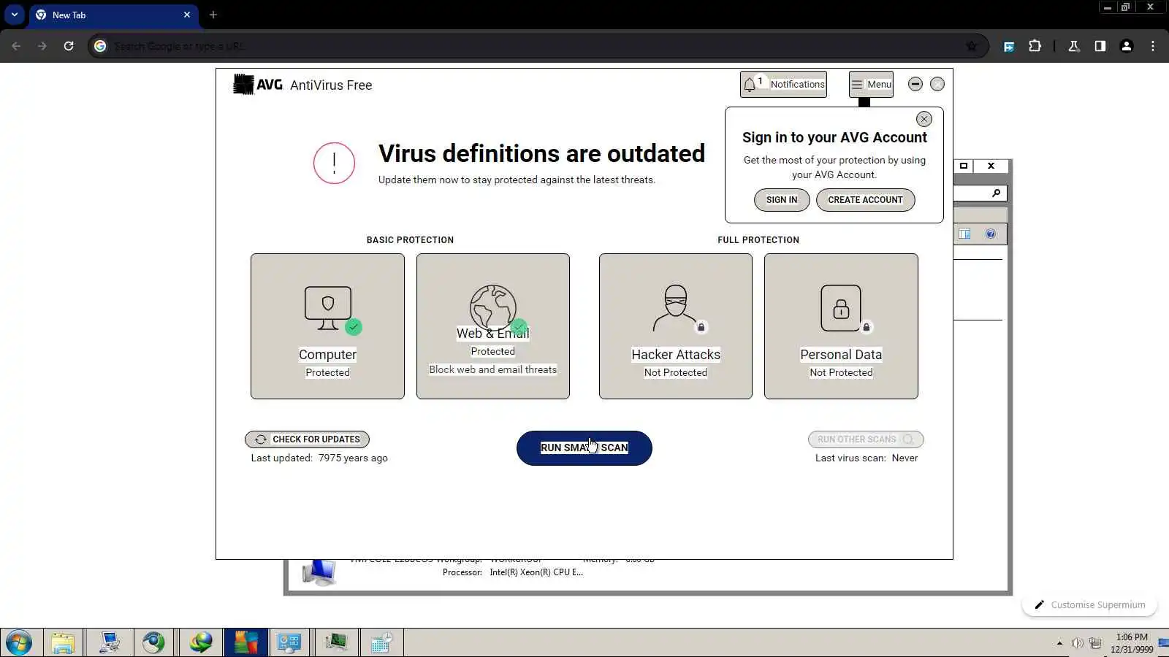Viewport: 1169px width, 657px height.
Task: Click the CREATE ACCOUNT button
Action: tap(865, 200)
